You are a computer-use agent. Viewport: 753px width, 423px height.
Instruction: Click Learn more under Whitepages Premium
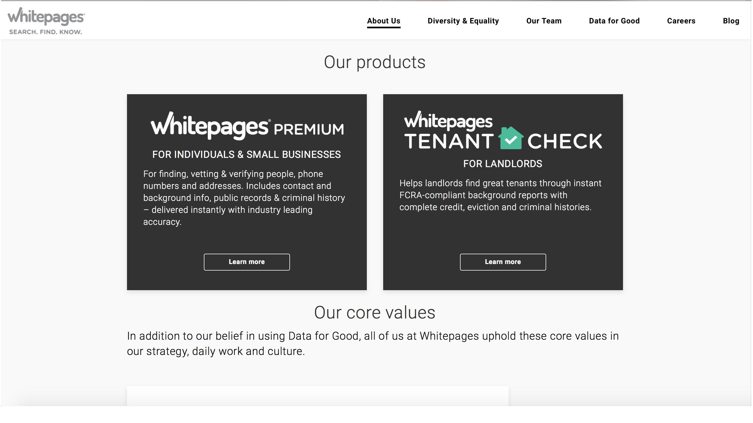(x=247, y=262)
